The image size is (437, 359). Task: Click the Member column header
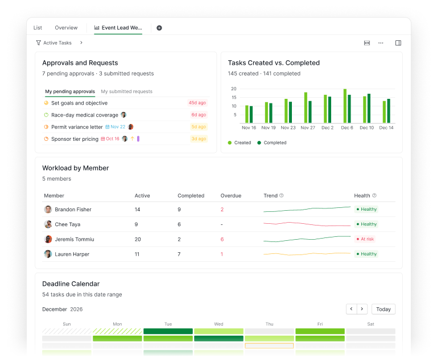click(x=54, y=195)
